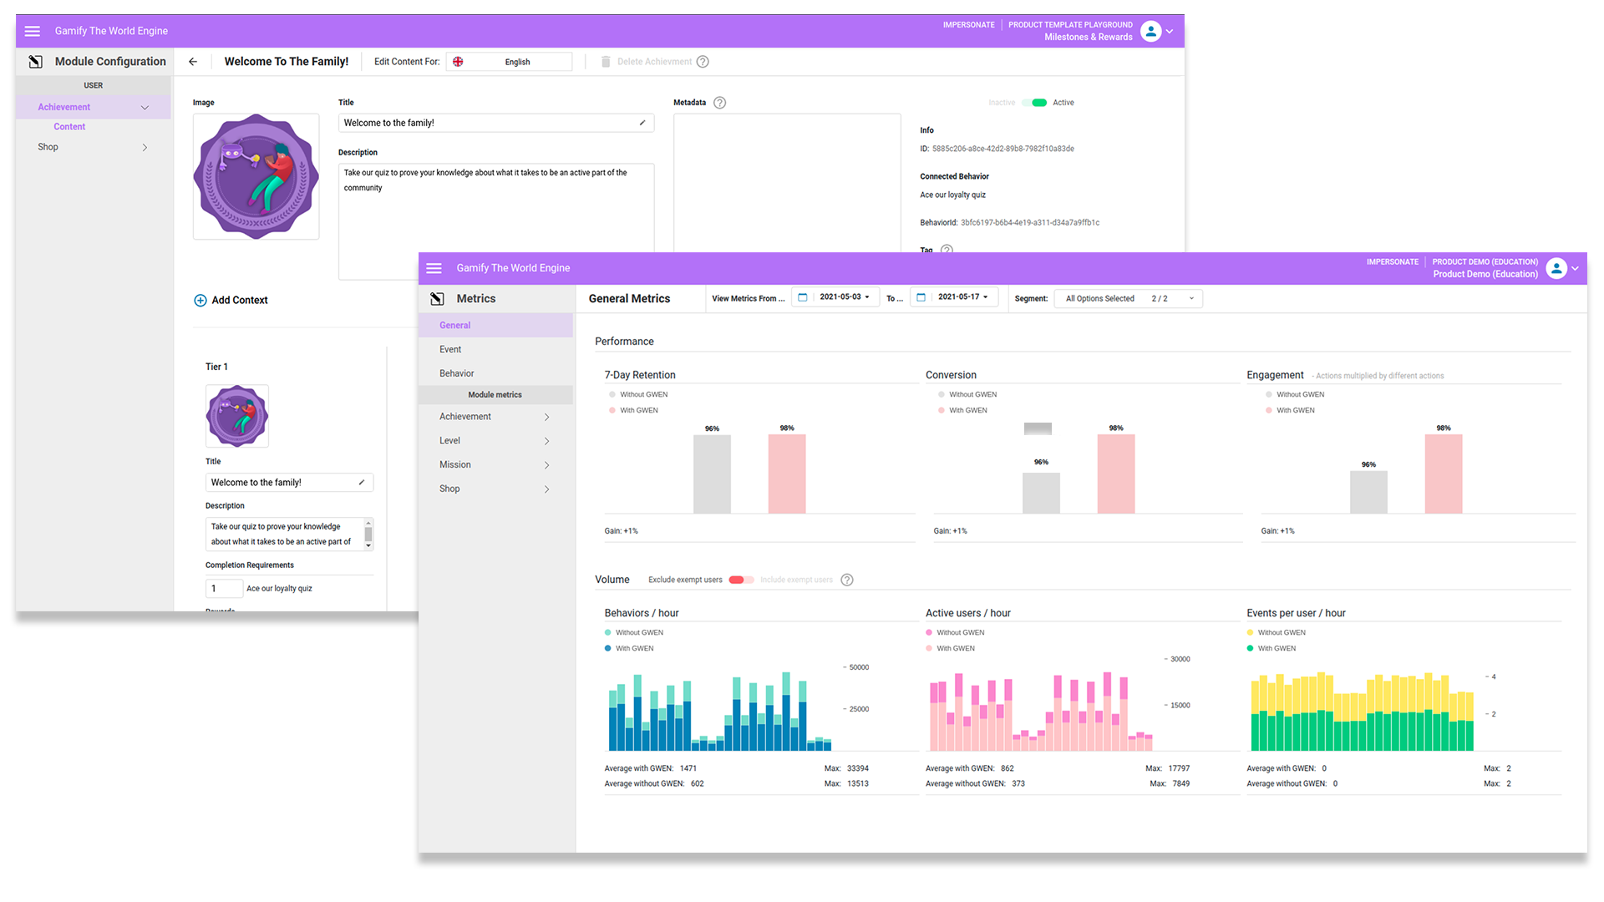1604x902 pixels.
Task: Select Content under Achievement
Action: click(69, 127)
